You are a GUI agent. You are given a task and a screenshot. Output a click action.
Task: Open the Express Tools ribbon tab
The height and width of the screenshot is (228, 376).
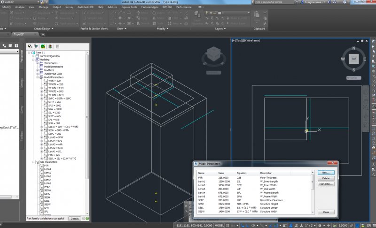coord(129,7)
